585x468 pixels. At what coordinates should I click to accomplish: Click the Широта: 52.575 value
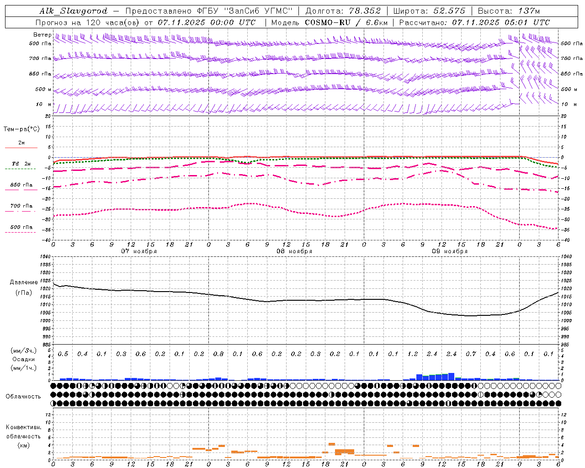pyautogui.click(x=429, y=11)
